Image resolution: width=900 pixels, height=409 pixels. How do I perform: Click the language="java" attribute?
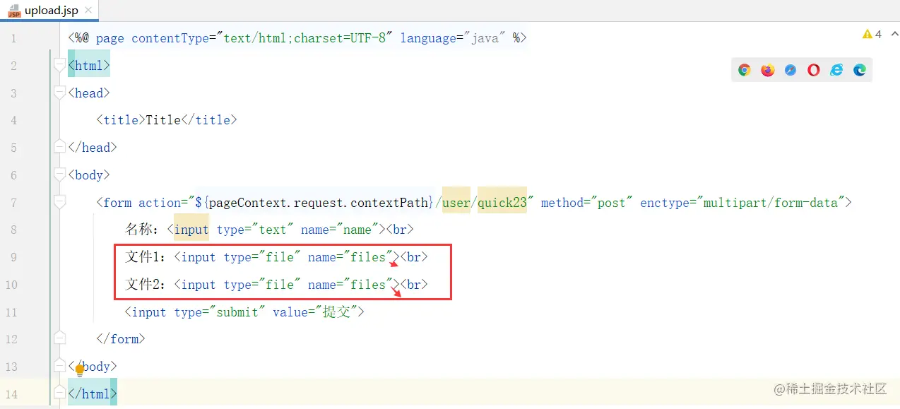[454, 38]
